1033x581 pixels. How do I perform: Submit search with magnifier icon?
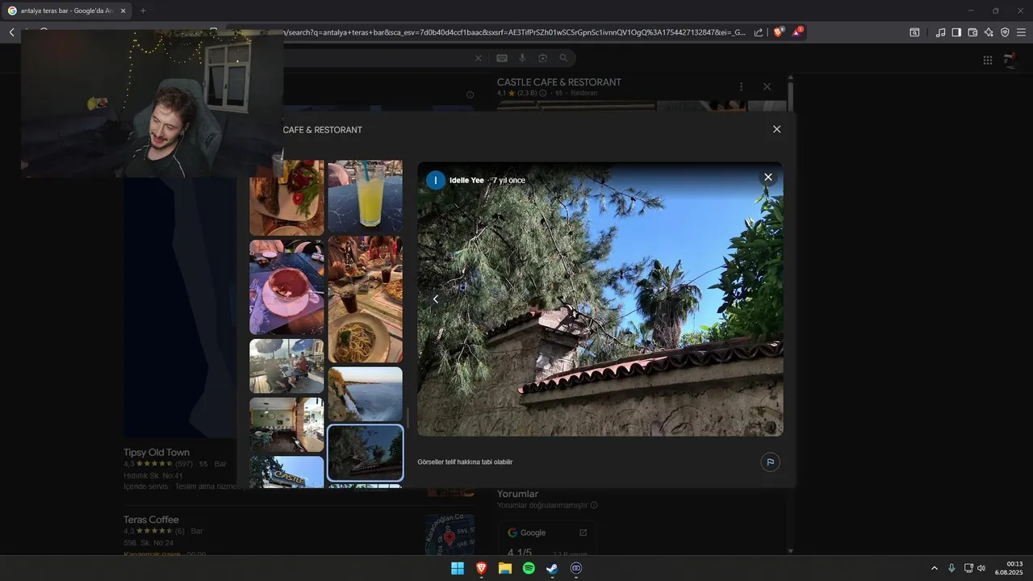563,58
